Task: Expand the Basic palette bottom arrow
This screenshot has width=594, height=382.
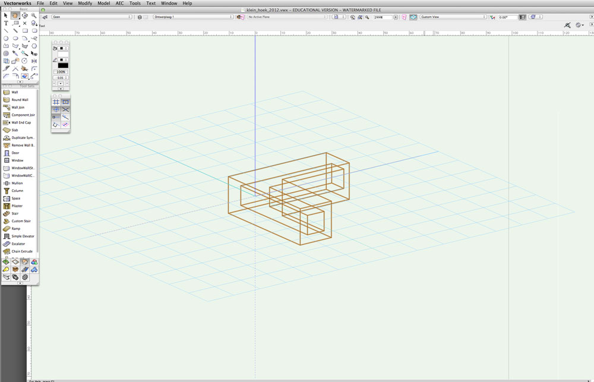Action: coord(20,82)
